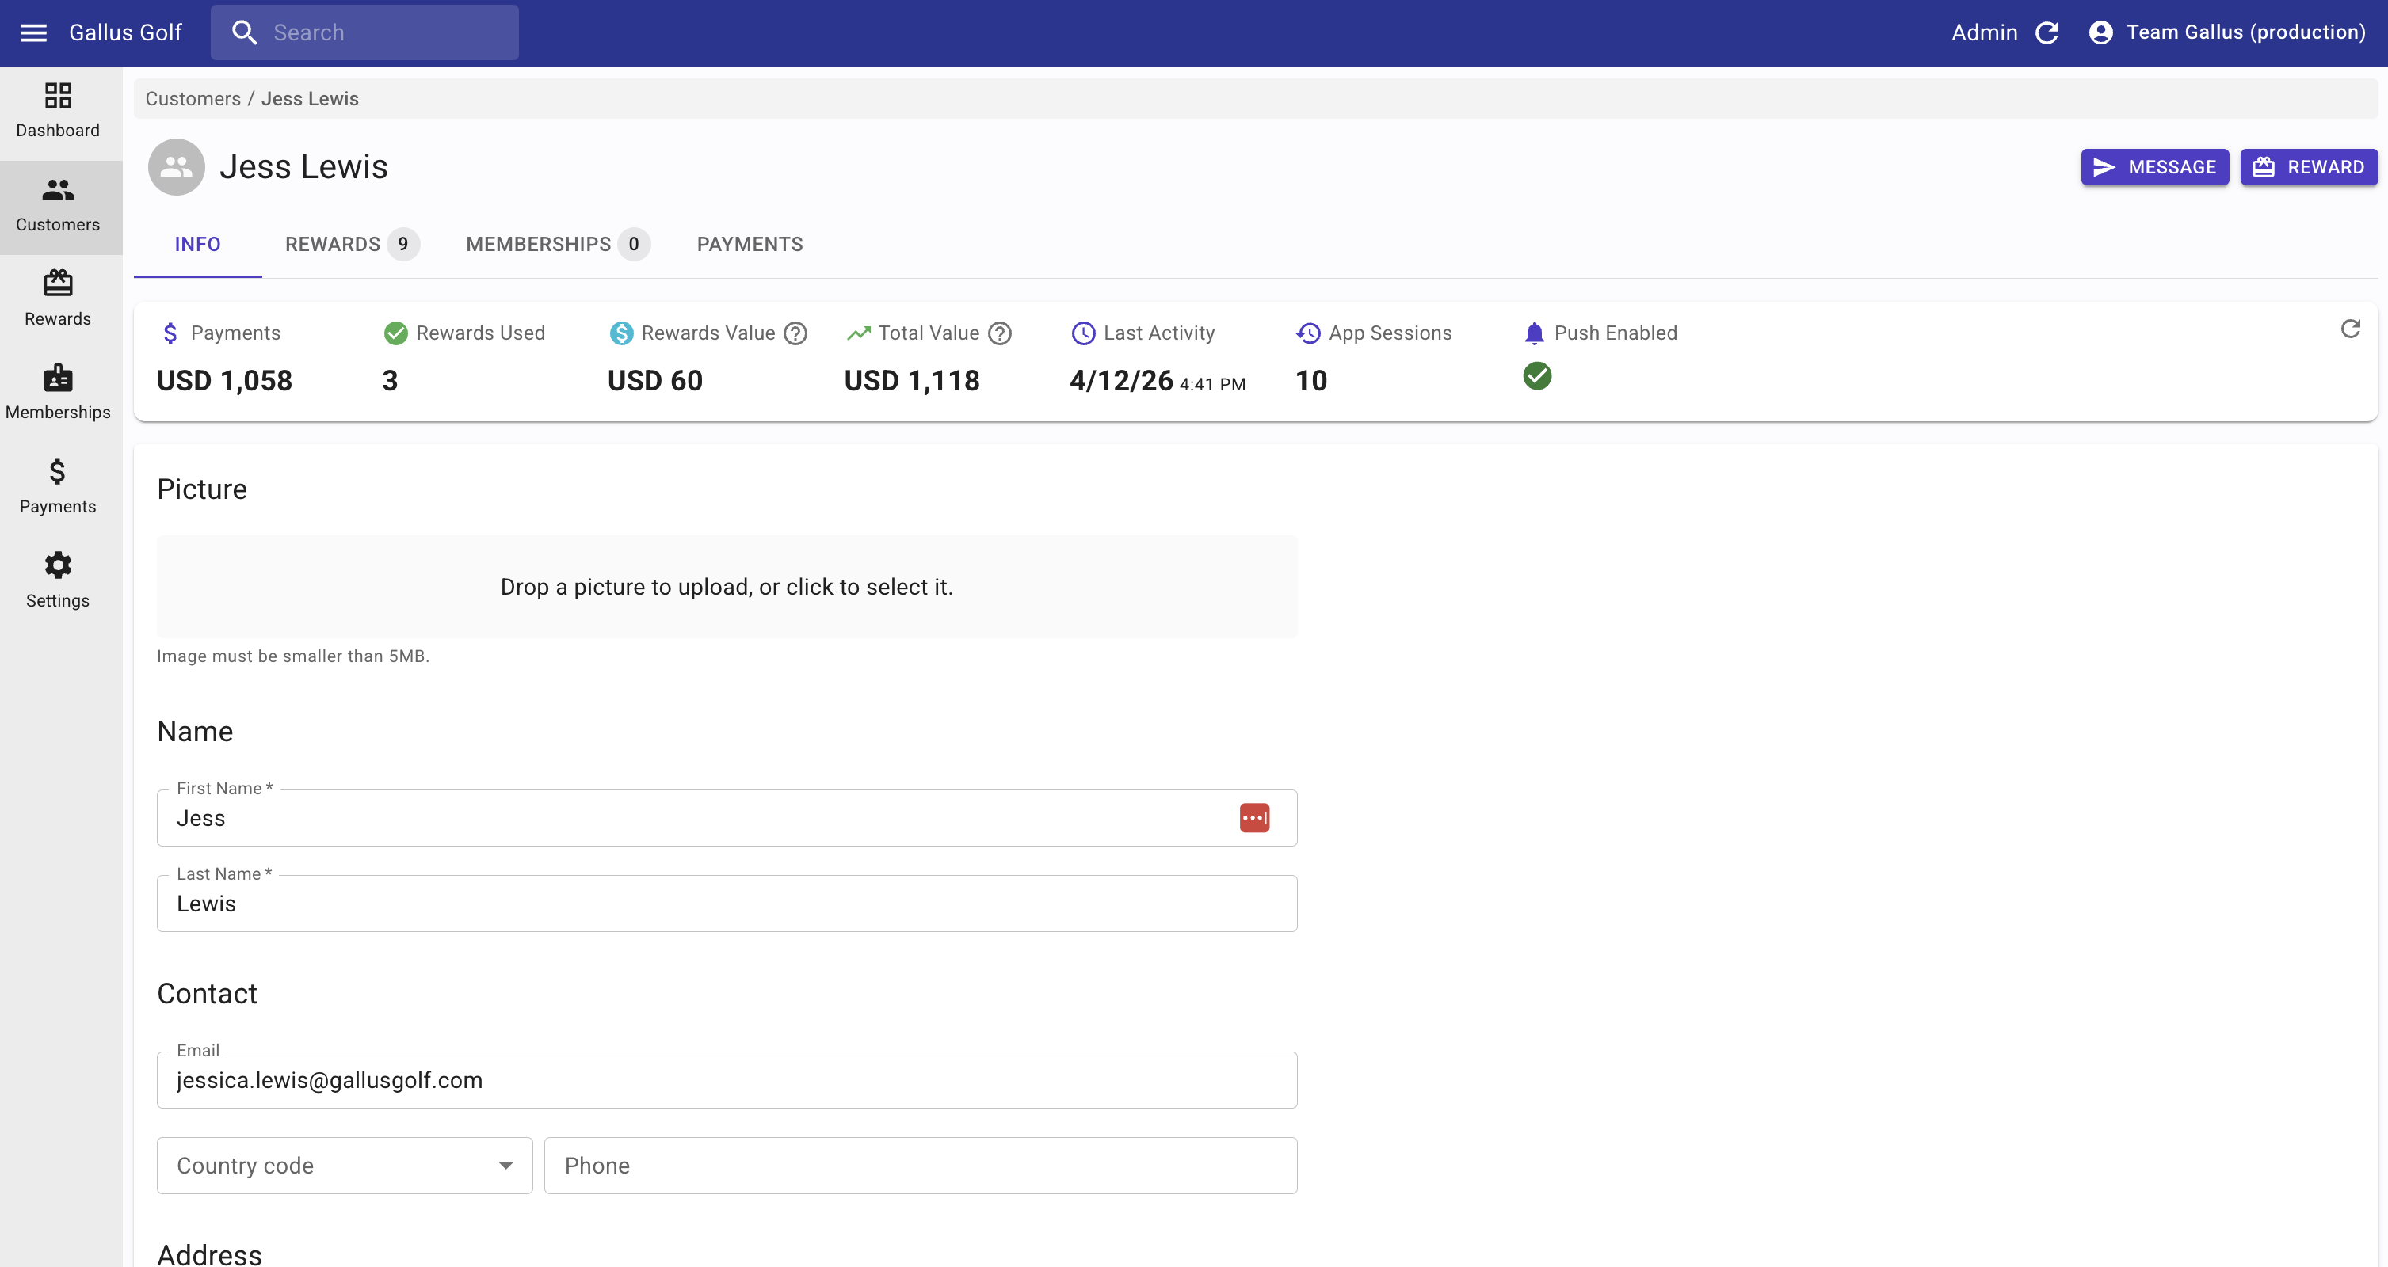Open Team Gallus account menu
2388x1267 pixels.
coord(2226,32)
